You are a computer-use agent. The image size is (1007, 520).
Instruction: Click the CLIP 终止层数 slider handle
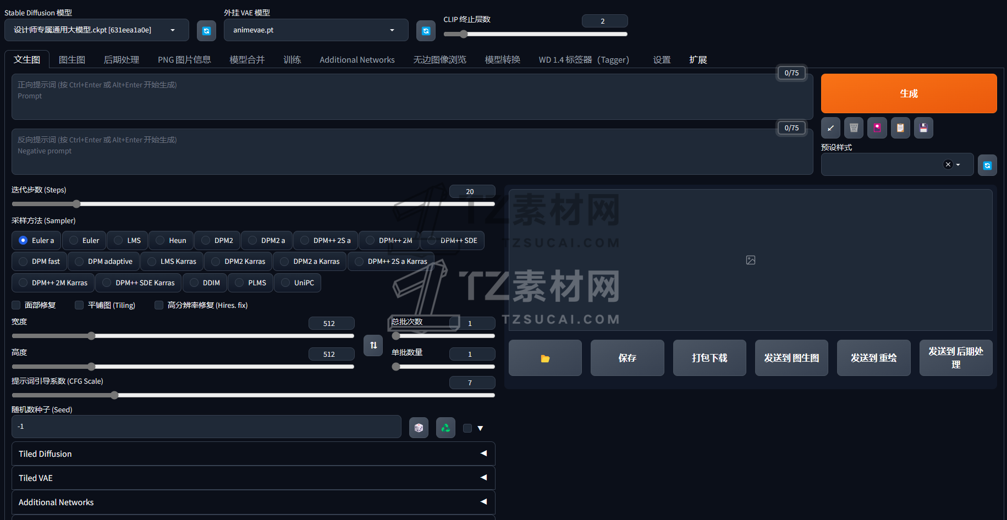(464, 34)
